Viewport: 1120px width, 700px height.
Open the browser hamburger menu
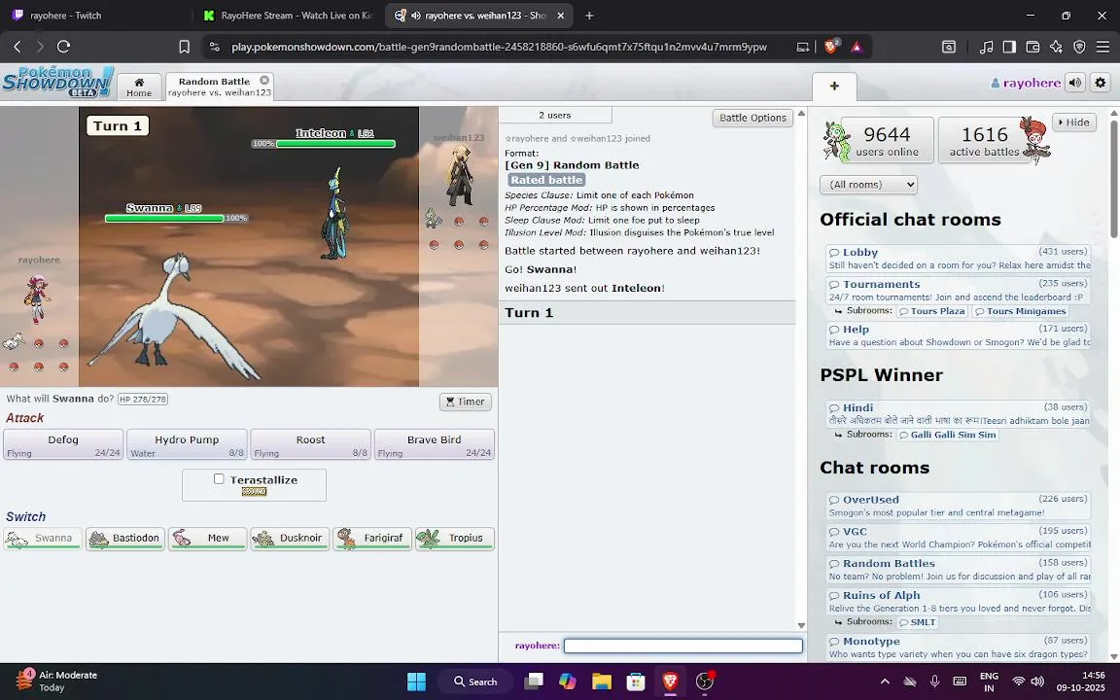[x=1102, y=47]
